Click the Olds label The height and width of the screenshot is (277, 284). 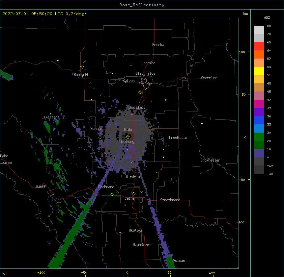(x=128, y=130)
